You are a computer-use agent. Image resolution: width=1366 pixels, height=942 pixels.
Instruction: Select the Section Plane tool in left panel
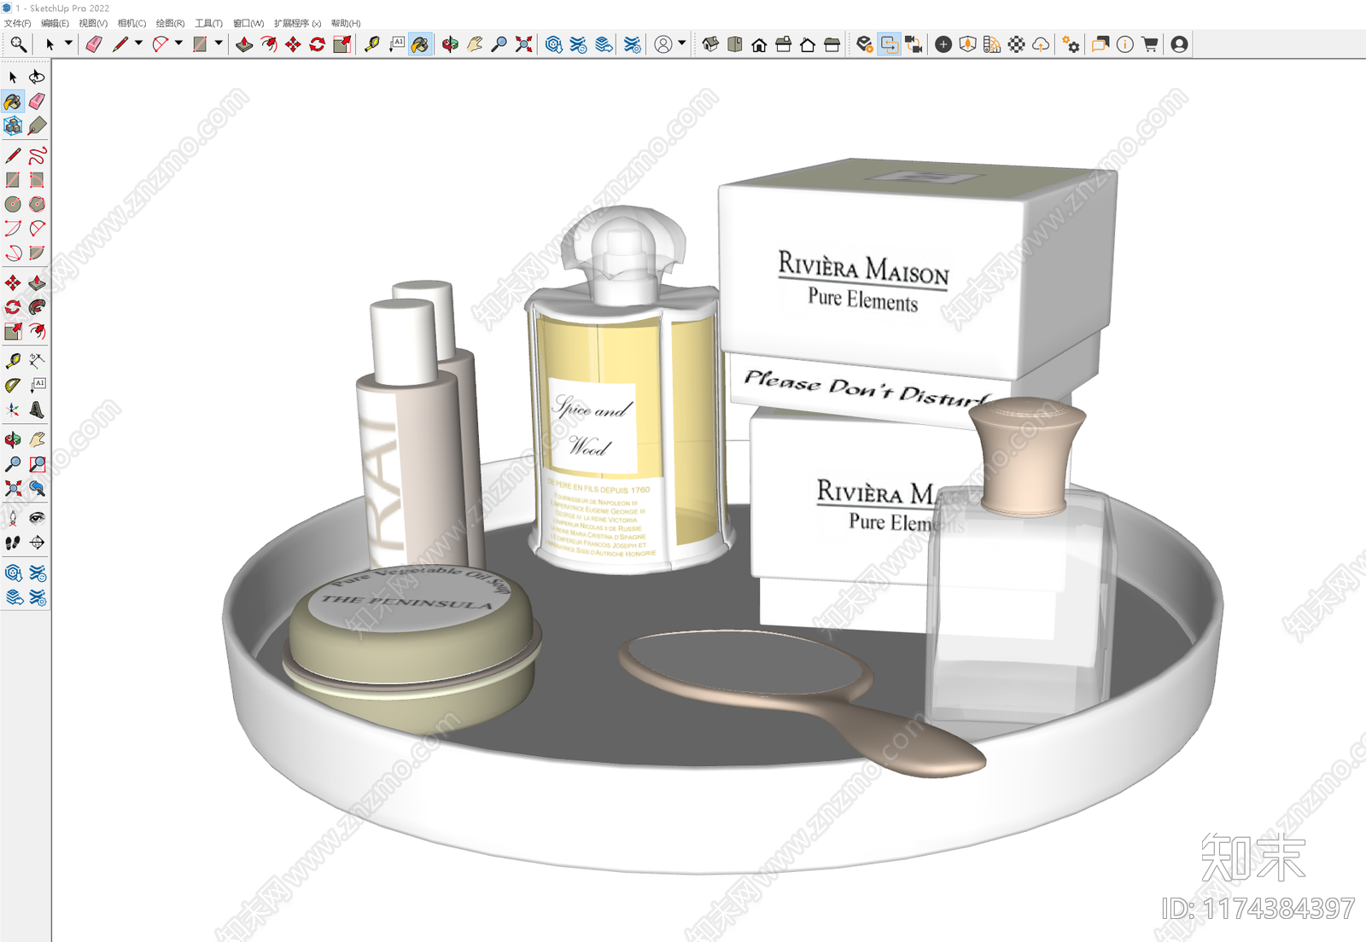(37, 543)
